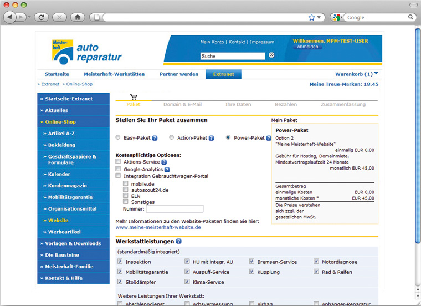This screenshot has height=306, width=421.
Task: Tick the mobile.de checkbox
Action: tap(126, 183)
